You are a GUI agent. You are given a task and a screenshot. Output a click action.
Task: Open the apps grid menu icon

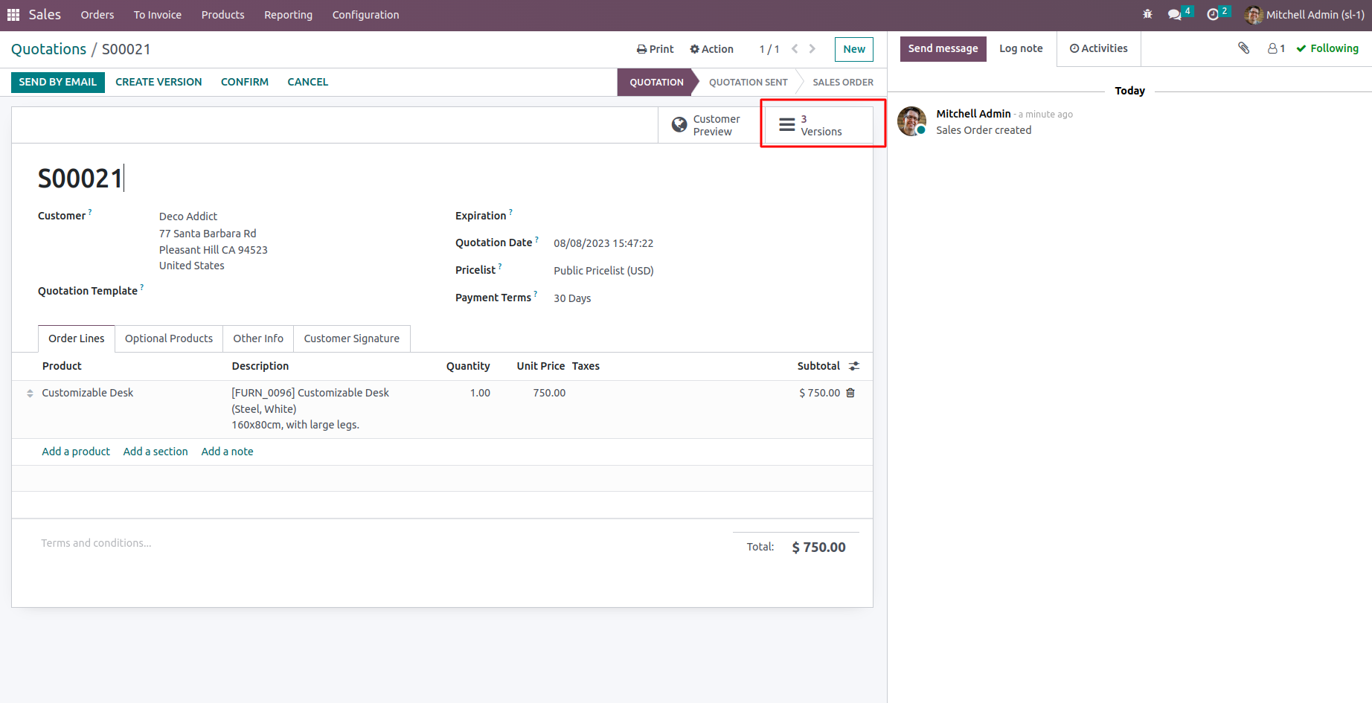[13, 15]
